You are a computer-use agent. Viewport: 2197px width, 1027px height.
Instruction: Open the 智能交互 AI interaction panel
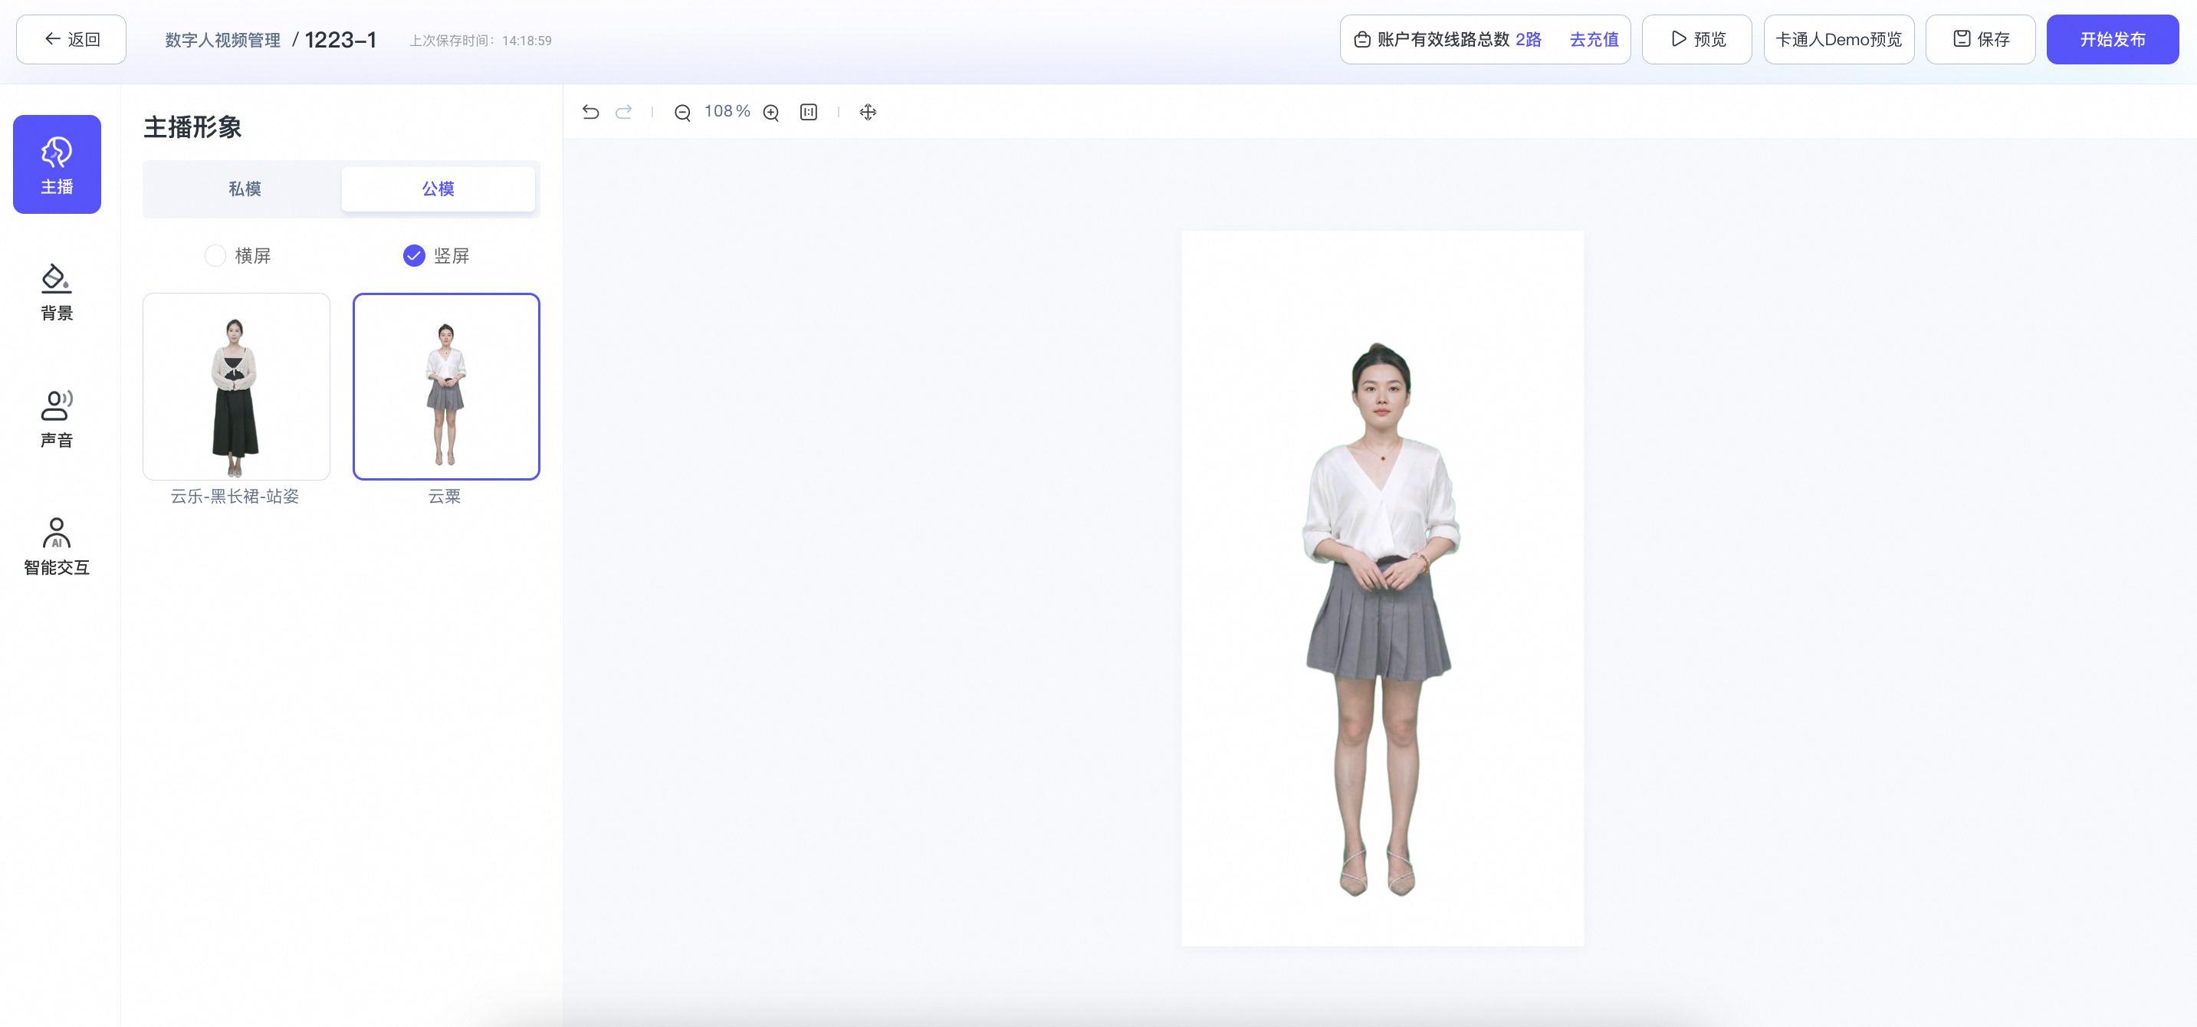click(56, 546)
